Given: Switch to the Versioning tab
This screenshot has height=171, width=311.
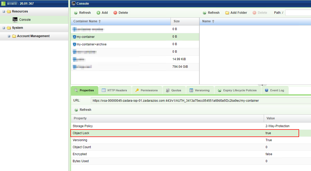Looking at the screenshot, I should click(200, 90).
